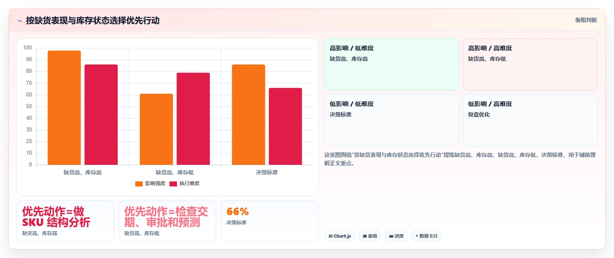Image resolution: width=614 pixels, height=258 pixels.
Task: Select the 低影响 / 高难度 quadrant card
Action: tap(530, 120)
